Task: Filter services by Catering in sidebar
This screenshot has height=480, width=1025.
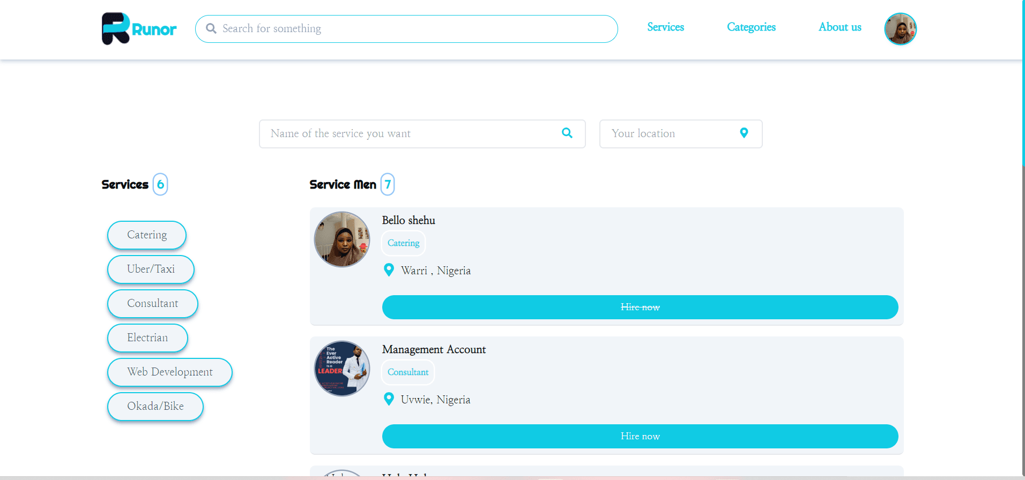Action: pos(147,235)
